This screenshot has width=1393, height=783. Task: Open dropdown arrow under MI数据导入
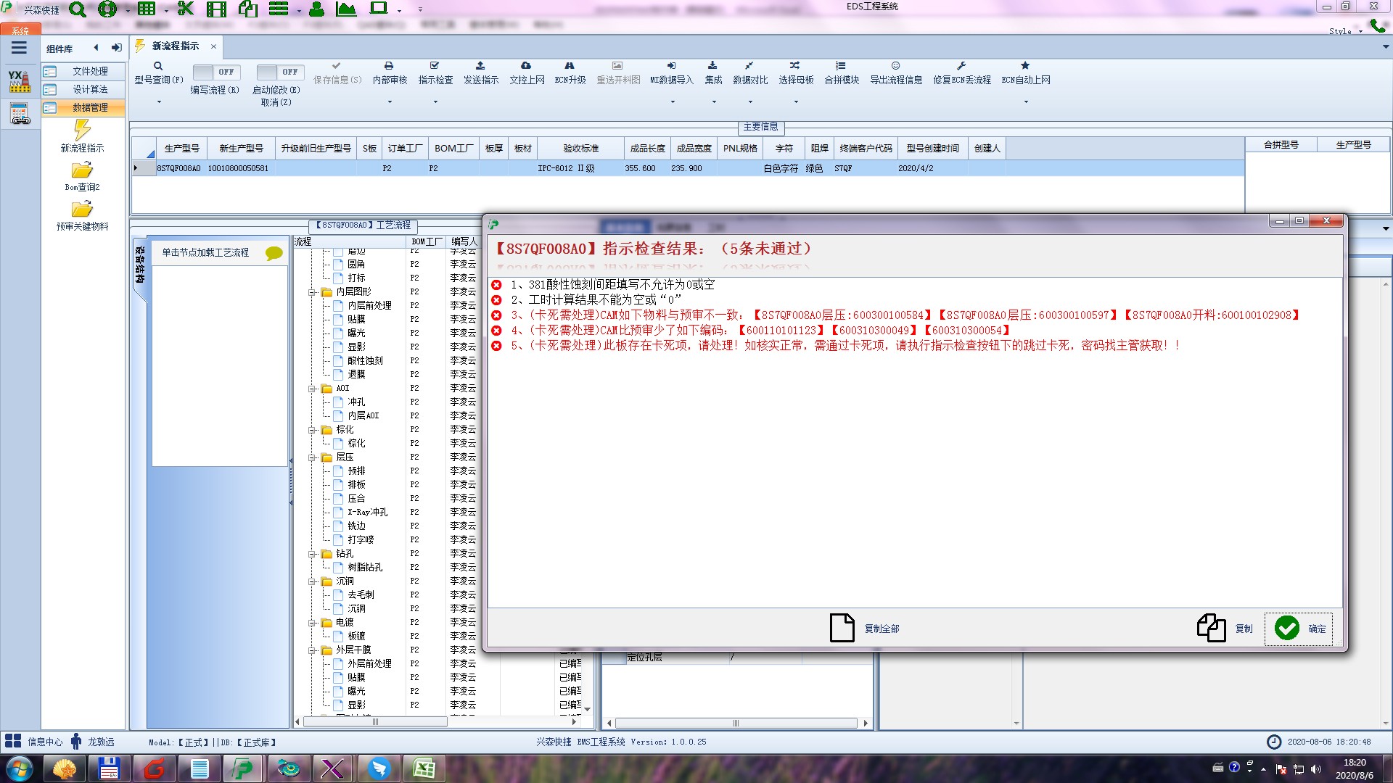click(x=673, y=102)
